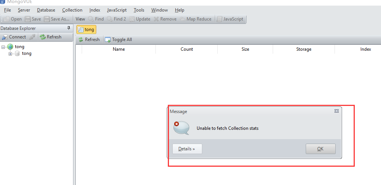Image resolution: width=381 pixels, height=185 pixels.
Task: Click the MongoVUE title bar icon
Action: [x=2, y=1]
